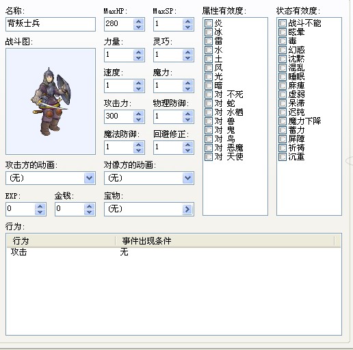Toggle the 土 element checkbox
The width and height of the screenshot is (353, 350).
click(209, 59)
